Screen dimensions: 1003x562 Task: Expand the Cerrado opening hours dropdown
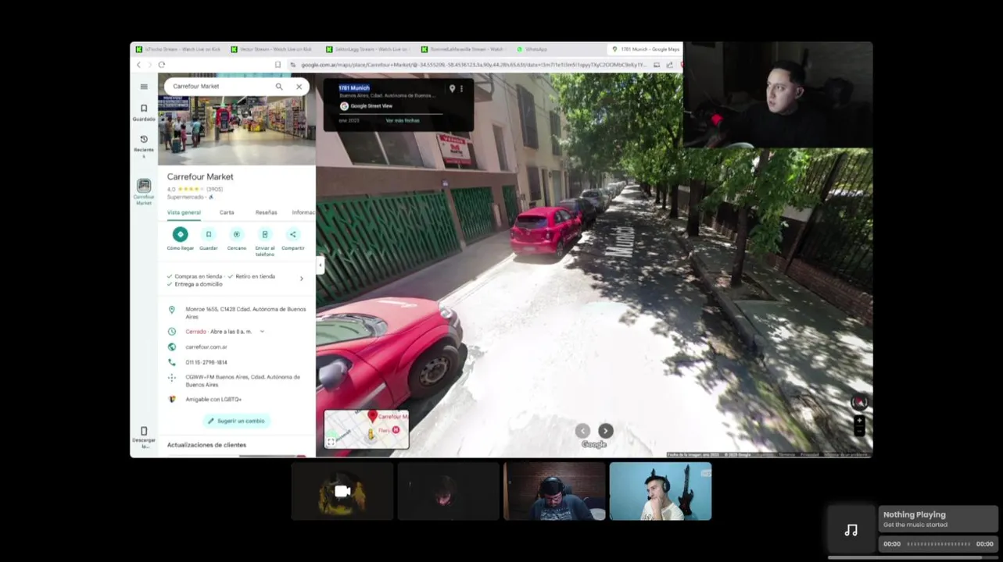[x=262, y=332]
